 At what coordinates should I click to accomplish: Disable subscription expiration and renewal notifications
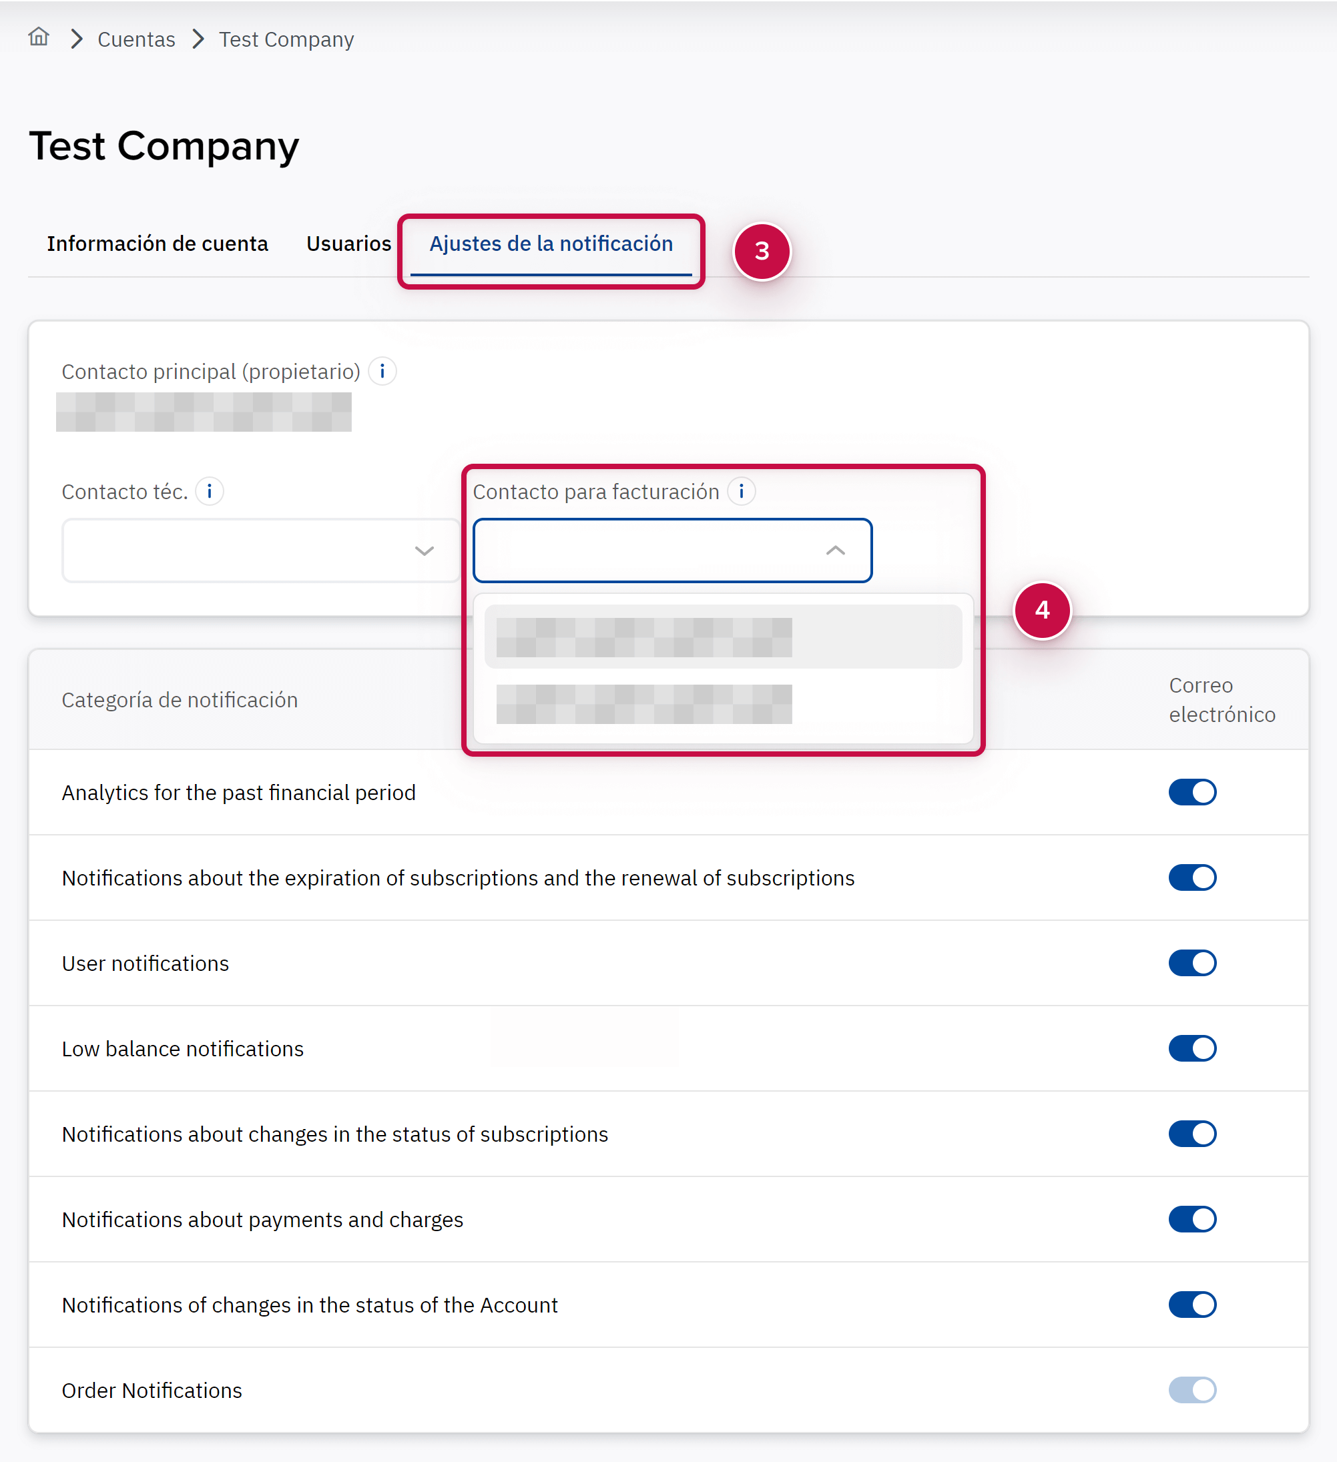1192,877
